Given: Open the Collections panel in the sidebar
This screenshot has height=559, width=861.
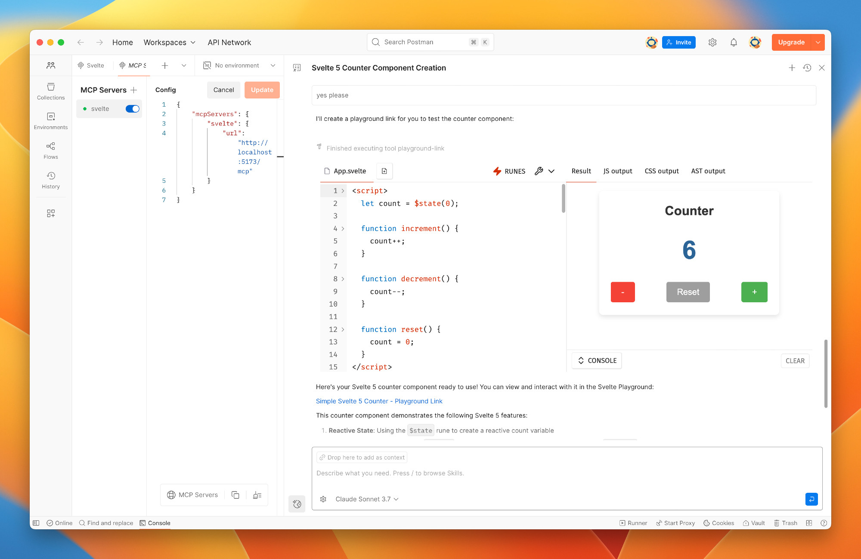Looking at the screenshot, I should (51, 92).
